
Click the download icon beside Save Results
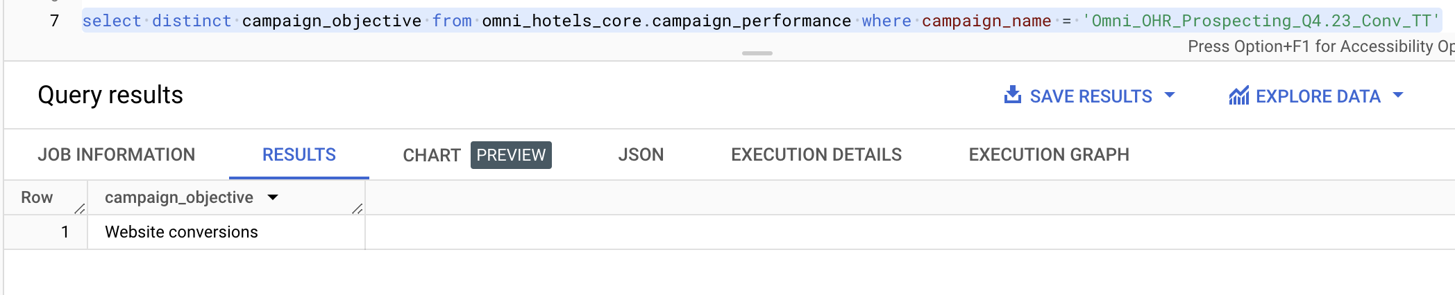(1013, 95)
